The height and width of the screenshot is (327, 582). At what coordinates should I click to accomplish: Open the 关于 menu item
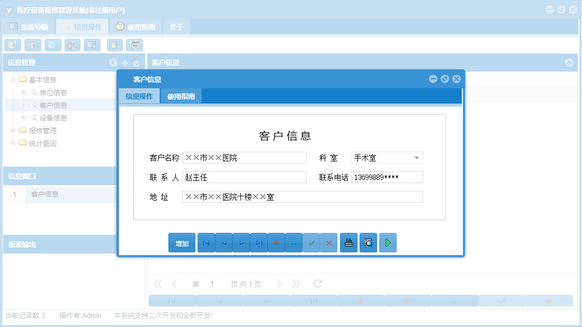[x=176, y=26]
